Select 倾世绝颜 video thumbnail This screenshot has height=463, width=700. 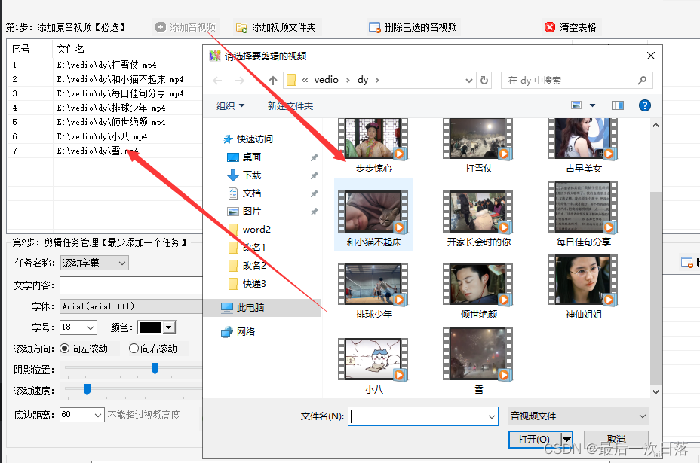click(478, 291)
